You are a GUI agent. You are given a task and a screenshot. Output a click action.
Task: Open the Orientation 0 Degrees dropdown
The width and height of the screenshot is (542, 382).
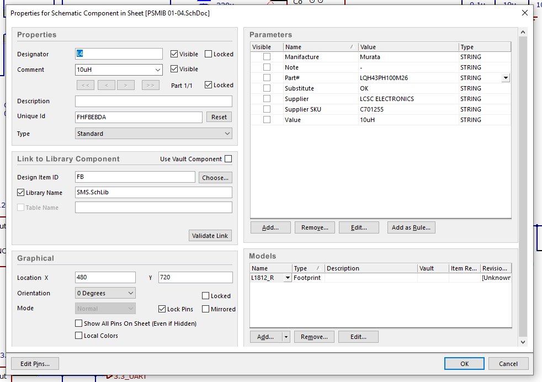pyautogui.click(x=105, y=293)
